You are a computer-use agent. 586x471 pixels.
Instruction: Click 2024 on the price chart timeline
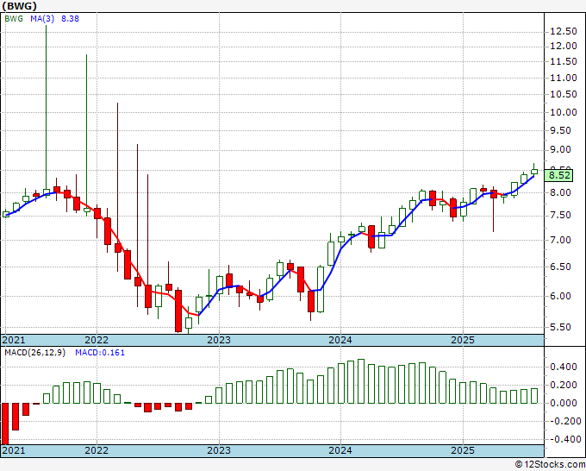coord(340,340)
